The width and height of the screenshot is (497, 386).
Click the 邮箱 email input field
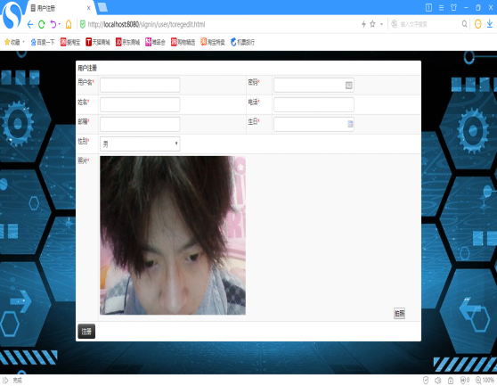(140, 124)
